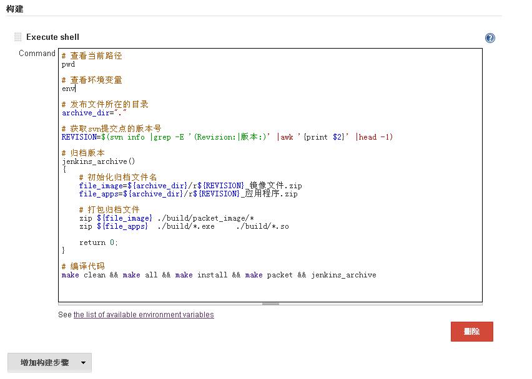Viewport: 532px width, 379px height.
Task: Click the zip ${file_image} command line
Action: [166, 218]
